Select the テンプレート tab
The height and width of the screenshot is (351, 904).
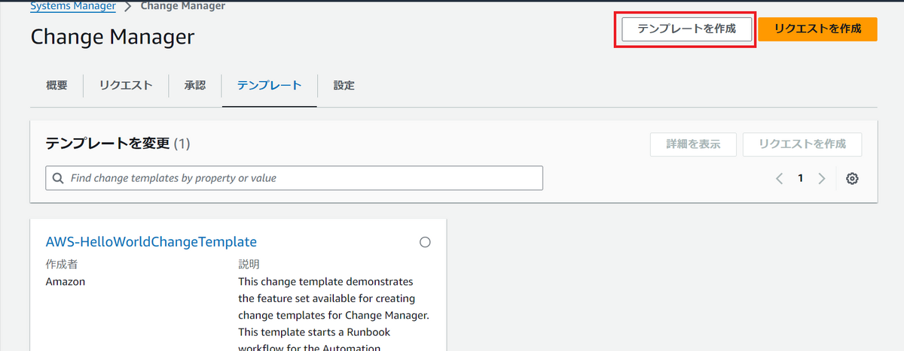pyautogui.click(x=269, y=86)
